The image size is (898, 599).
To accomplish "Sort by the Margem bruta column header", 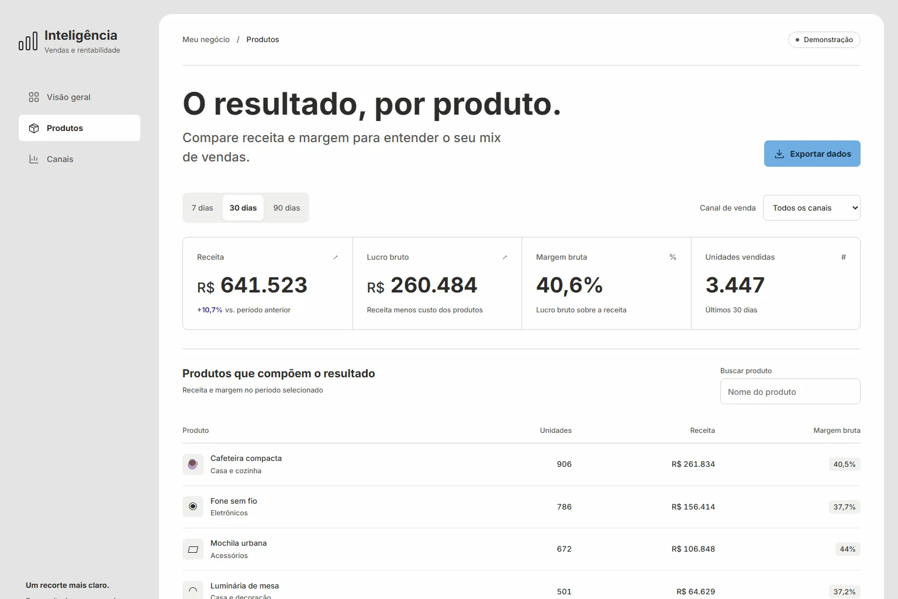I will point(837,431).
